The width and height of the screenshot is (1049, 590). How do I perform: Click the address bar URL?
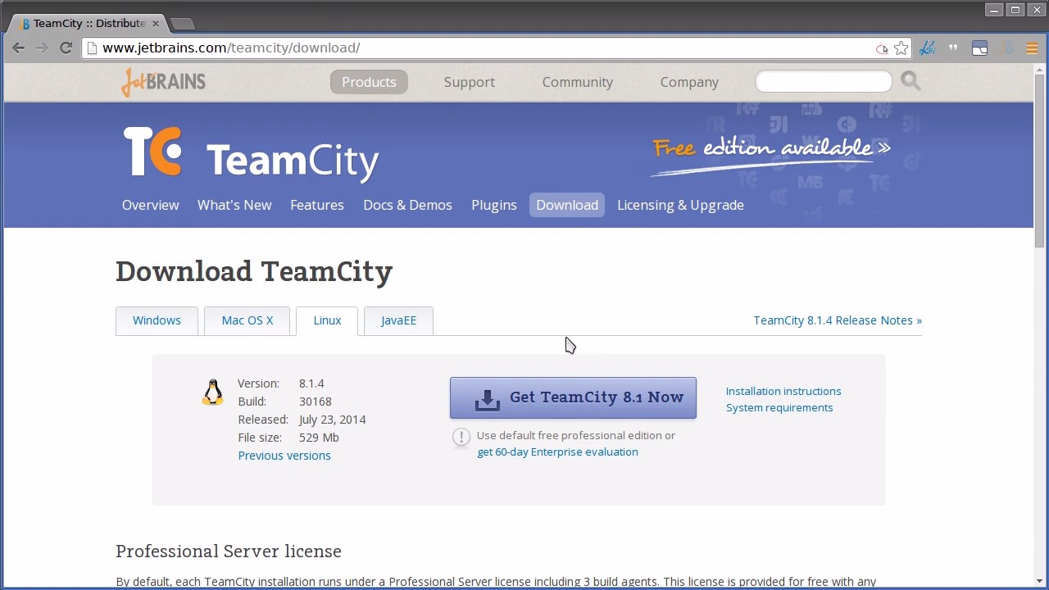click(231, 48)
